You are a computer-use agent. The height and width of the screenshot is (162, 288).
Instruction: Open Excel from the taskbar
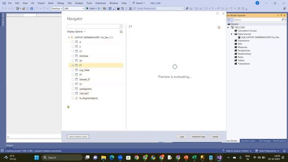click(194, 157)
